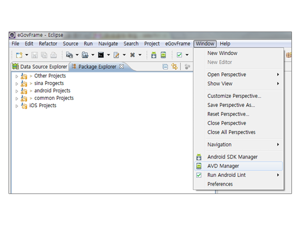This screenshot has width=301, height=225.
Task: Click the Android SDK Manager toolbar icon
Action: (x=154, y=55)
